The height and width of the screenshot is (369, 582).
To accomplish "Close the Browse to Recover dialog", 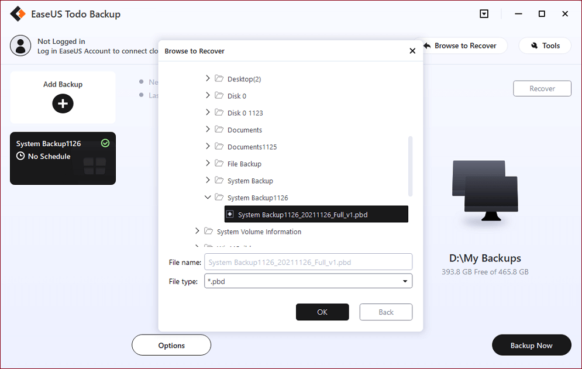I will click(x=412, y=51).
